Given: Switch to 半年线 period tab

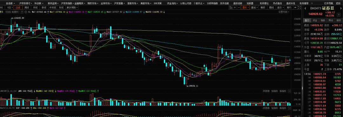Looking at the screenshot, I should pyautogui.click(x=53, y=7).
